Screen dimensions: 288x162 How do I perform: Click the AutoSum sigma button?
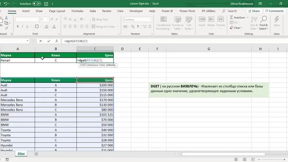(238, 18)
